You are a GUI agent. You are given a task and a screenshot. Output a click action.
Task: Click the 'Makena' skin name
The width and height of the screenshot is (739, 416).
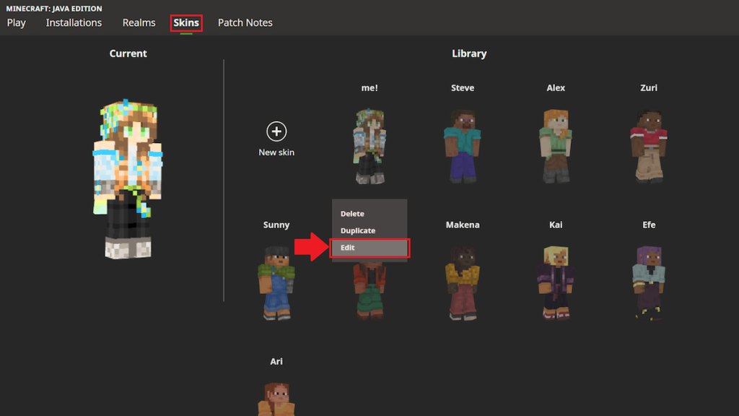pyautogui.click(x=463, y=225)
